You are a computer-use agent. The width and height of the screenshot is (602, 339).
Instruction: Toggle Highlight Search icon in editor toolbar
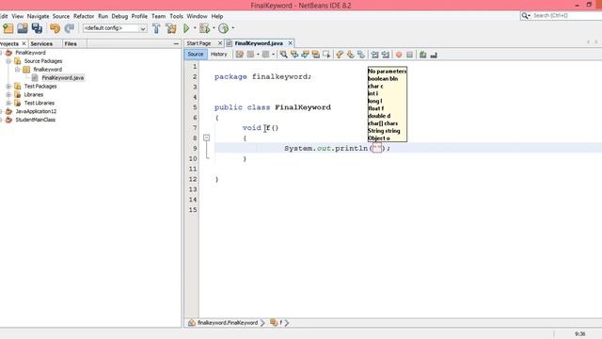[316, 55]
